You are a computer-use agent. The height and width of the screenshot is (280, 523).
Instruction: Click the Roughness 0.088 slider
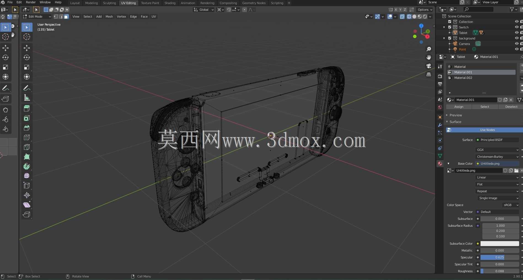coord(500,271)
